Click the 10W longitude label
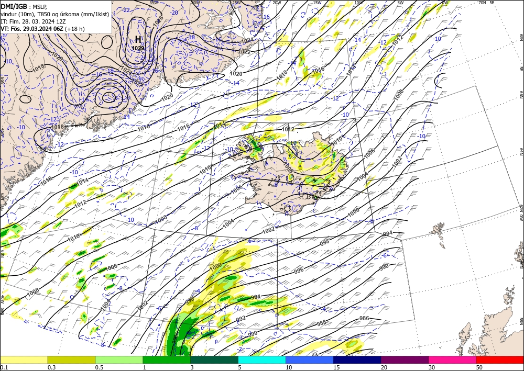The height and width of the screenshot is (371, 524). [x=358, y=3]
